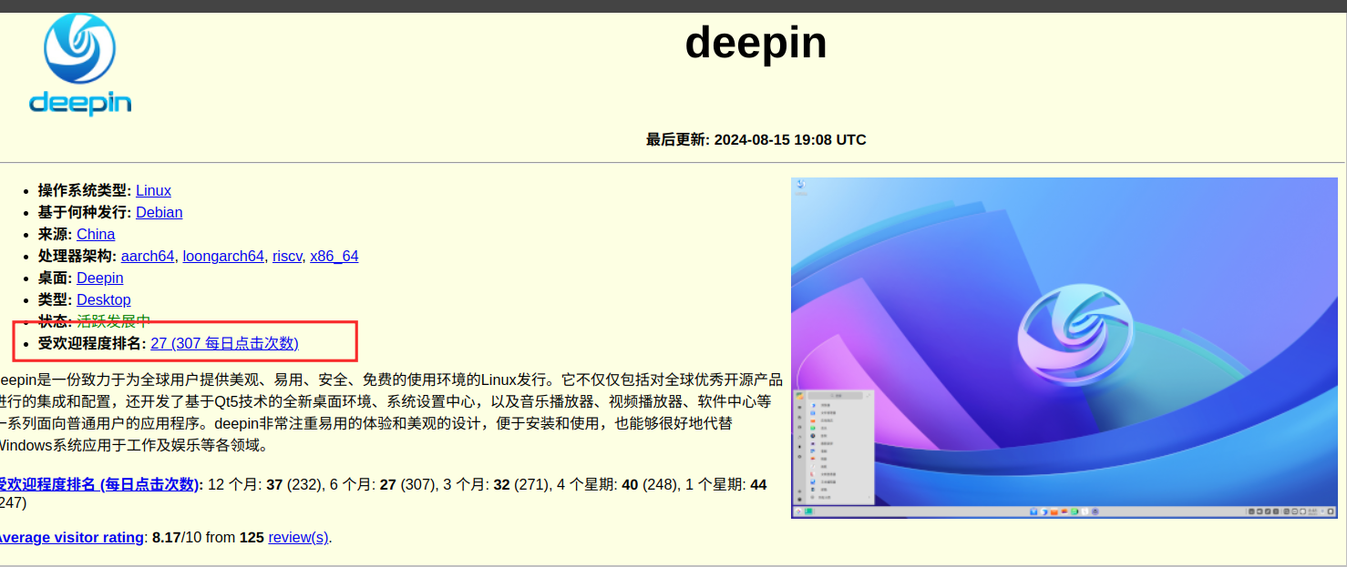The width and height of the screenshot is (1347, 587).
Task: Select the x86_64 architecture link
Action: click(334, 256)
